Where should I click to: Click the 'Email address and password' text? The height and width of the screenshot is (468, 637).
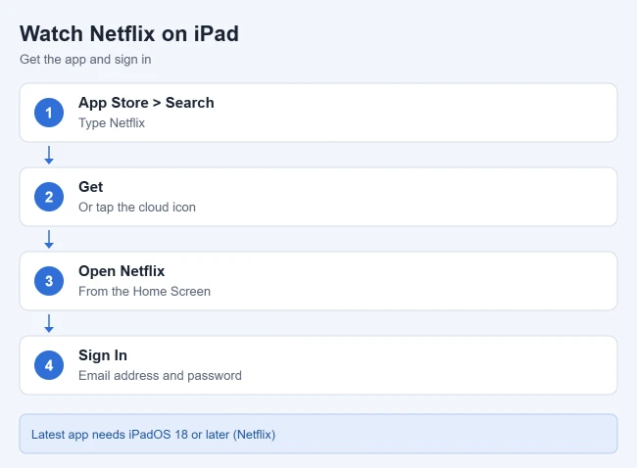click(x=160, y=375)
